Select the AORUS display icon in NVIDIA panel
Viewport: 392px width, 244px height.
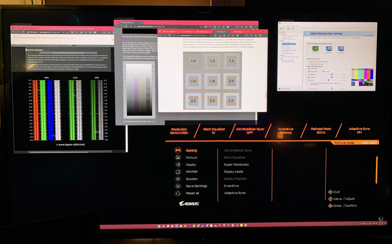(315, 49)
